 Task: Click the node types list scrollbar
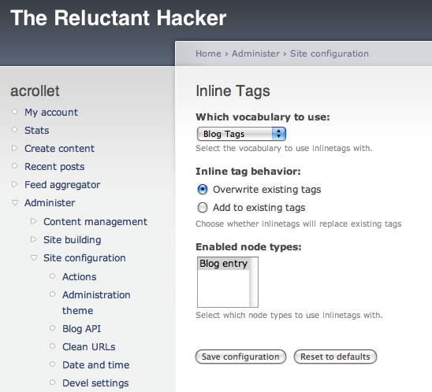pyautogui.click(x=254, y=283)
